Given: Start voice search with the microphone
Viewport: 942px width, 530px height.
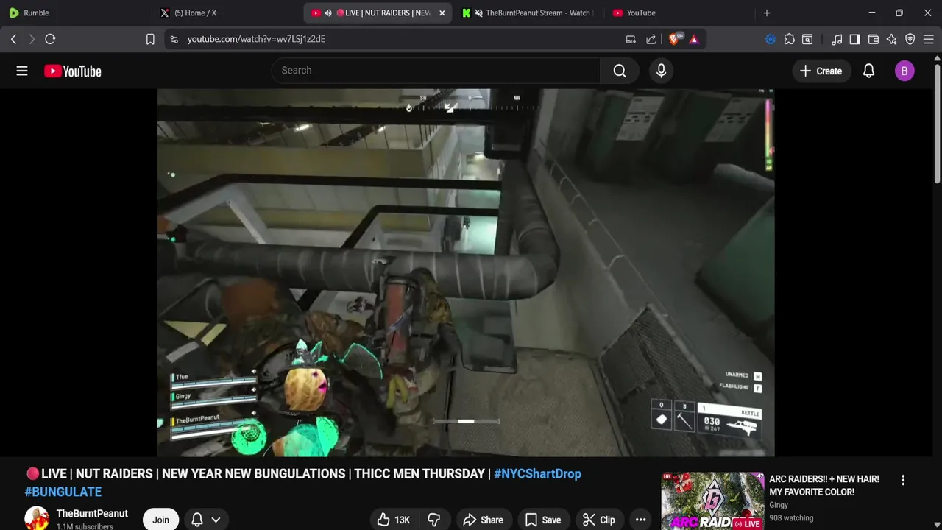Looking at the screenshot, I should click(661, 71).
